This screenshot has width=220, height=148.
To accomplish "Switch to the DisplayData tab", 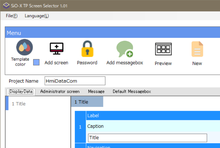I will click(21, 92).
